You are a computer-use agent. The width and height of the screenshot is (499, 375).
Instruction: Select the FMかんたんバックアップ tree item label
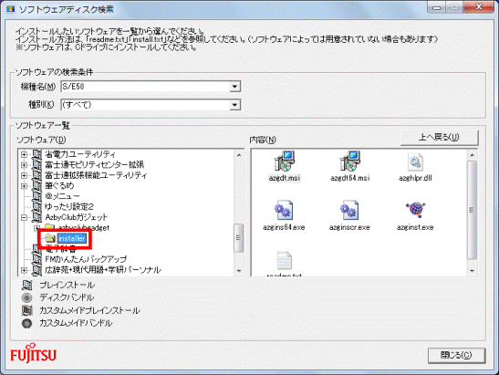[x=86, y=259]
